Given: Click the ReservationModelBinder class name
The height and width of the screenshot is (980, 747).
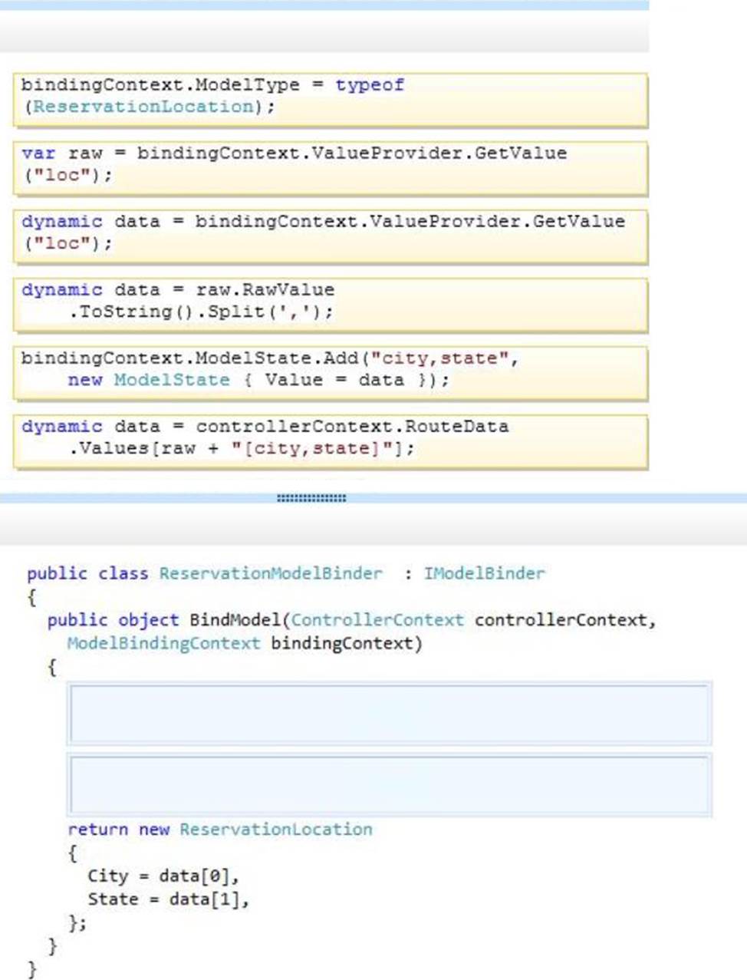Looking at the screenshot, I should 271,573.
